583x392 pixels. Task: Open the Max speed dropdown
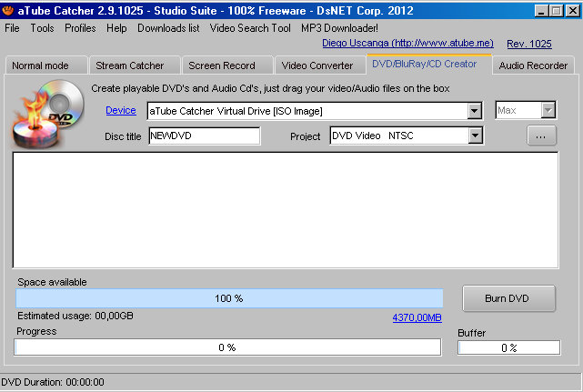click(x=548, y=110)
